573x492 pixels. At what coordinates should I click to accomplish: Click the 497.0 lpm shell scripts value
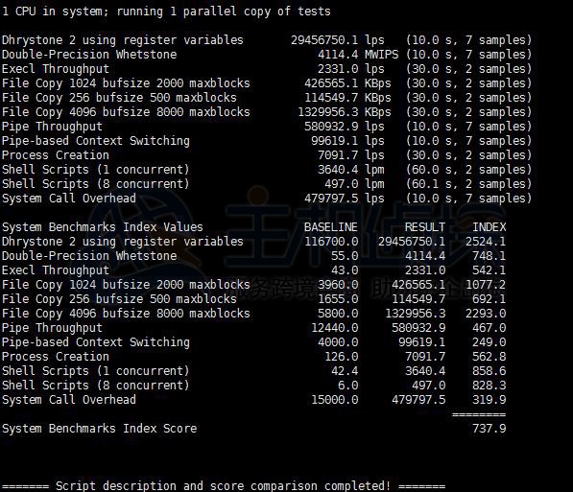click(354, 184)
